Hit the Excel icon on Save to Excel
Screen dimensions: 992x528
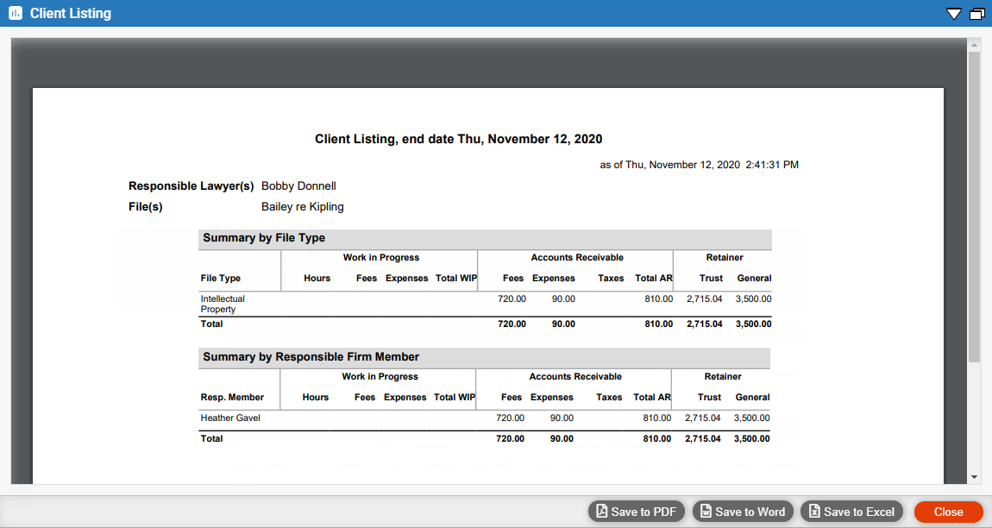coord(814,512)
